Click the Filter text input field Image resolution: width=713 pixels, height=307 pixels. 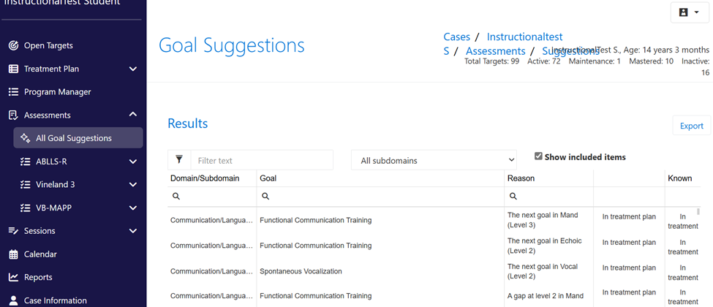tap(262, 160)
